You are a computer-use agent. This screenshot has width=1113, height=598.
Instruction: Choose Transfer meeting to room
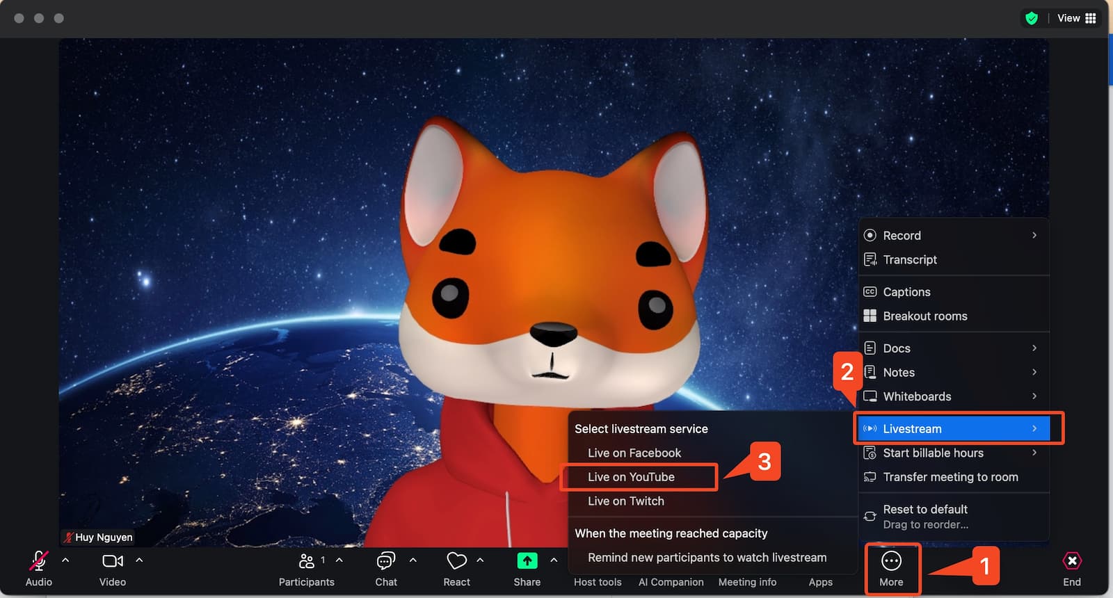(x=954, y=477)
